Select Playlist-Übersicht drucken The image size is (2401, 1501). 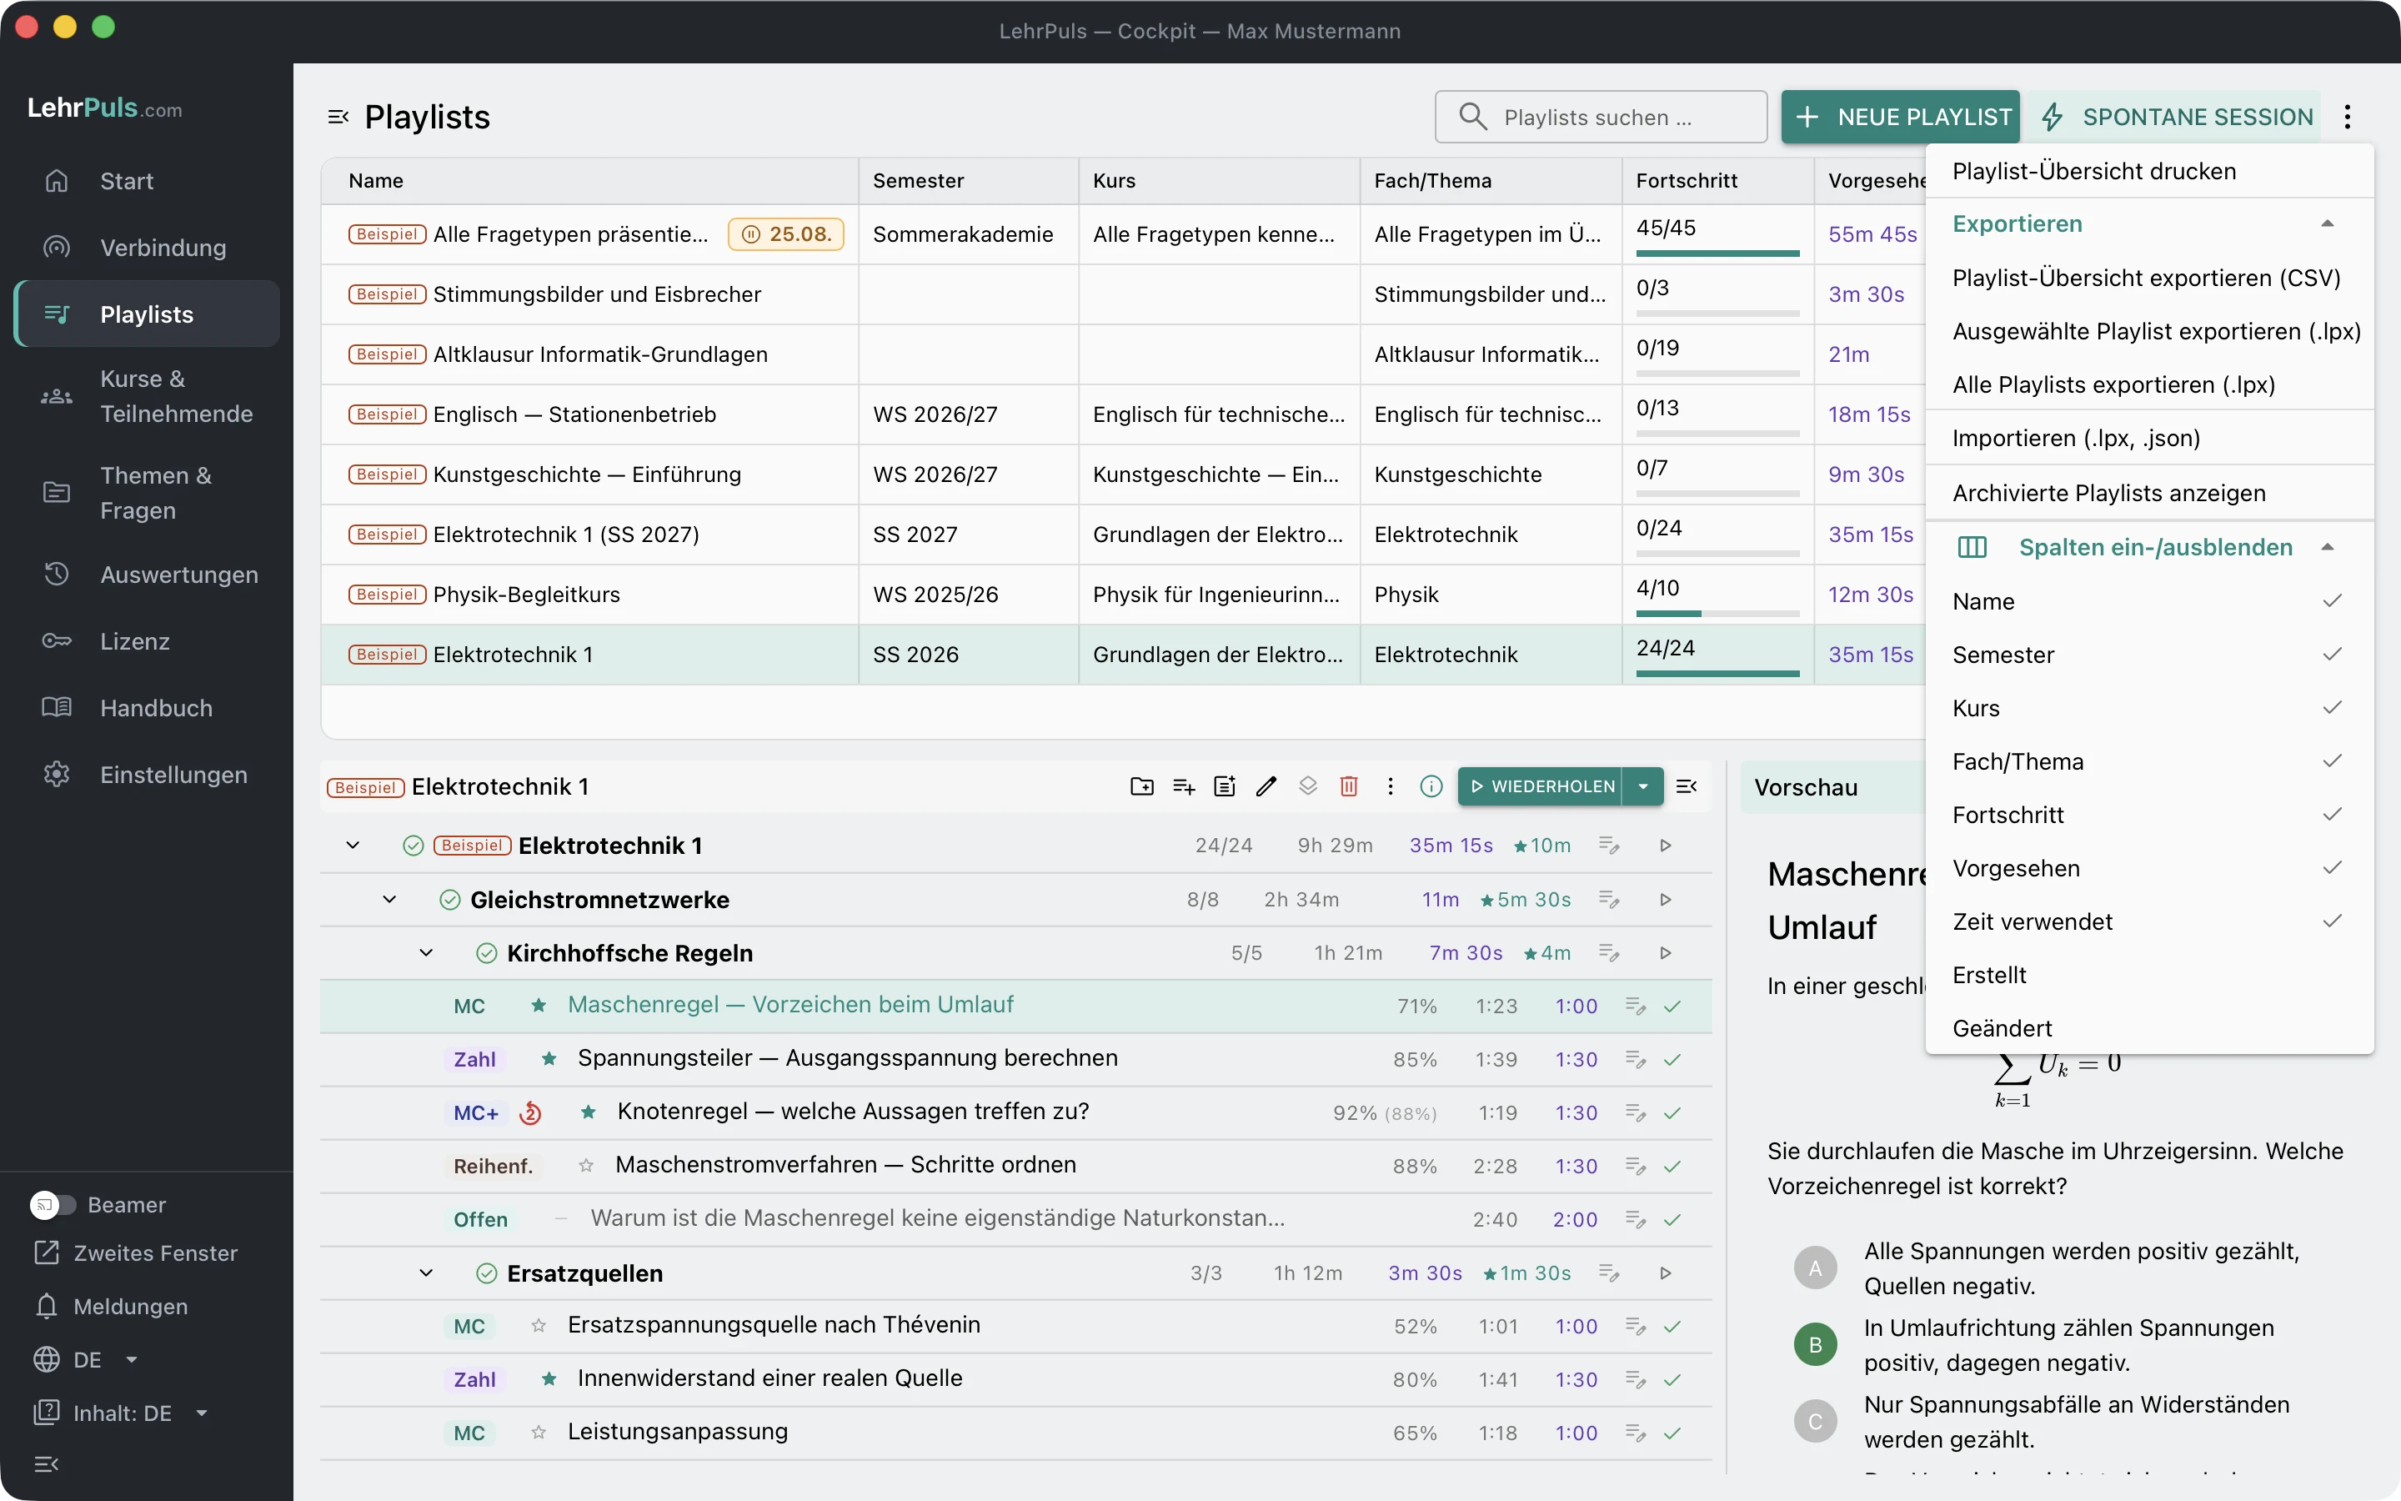(x=2149, y=172)
